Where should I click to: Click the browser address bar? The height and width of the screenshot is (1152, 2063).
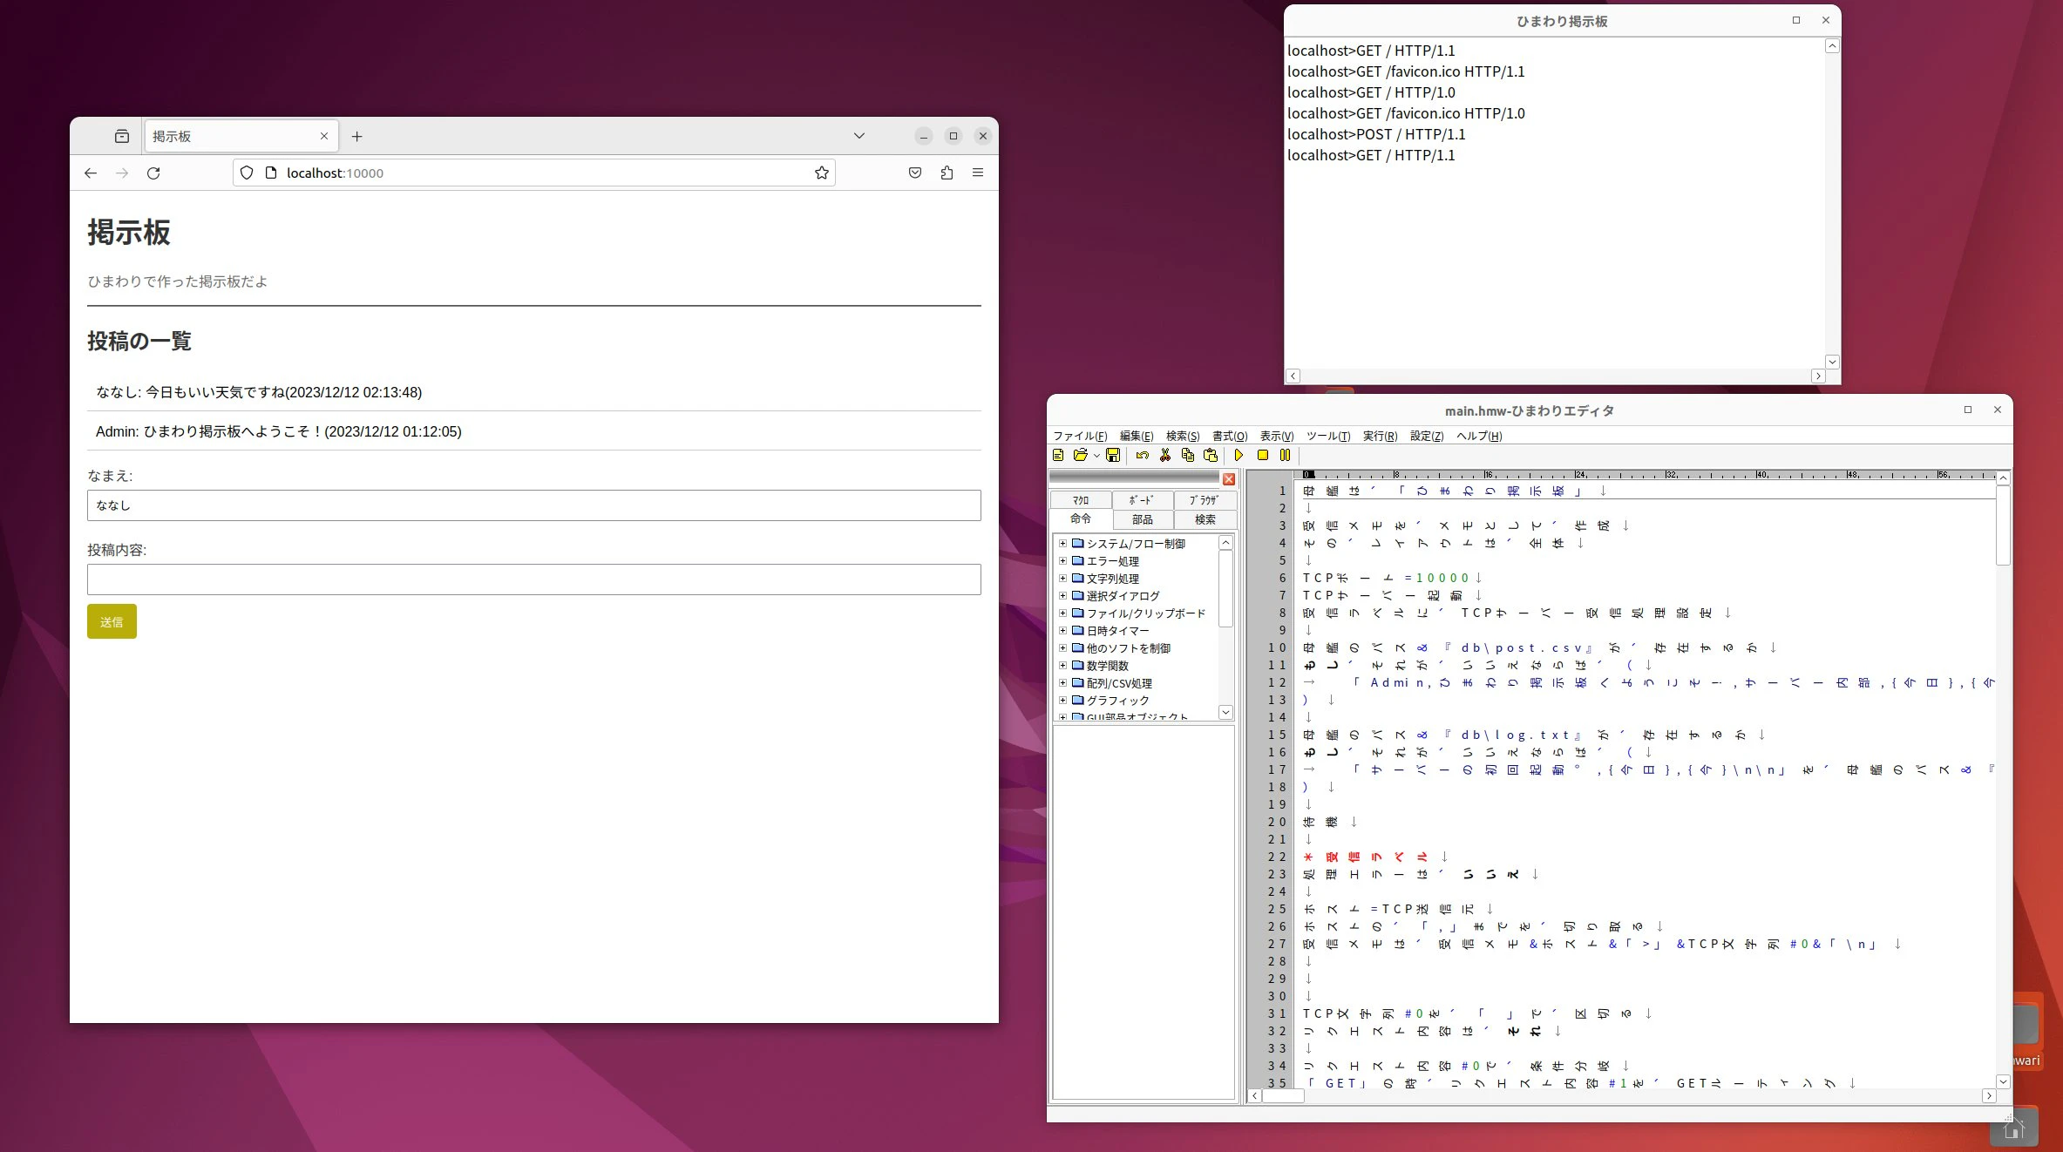tap(533, 173)
